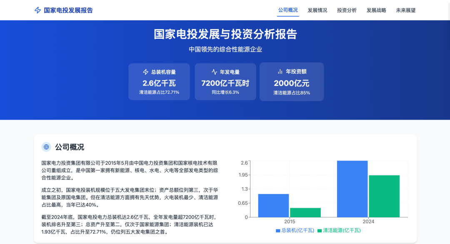Go to the 发展情况 tab
The width and height of the screenshot is (450, 244).
tap(317, 10)
